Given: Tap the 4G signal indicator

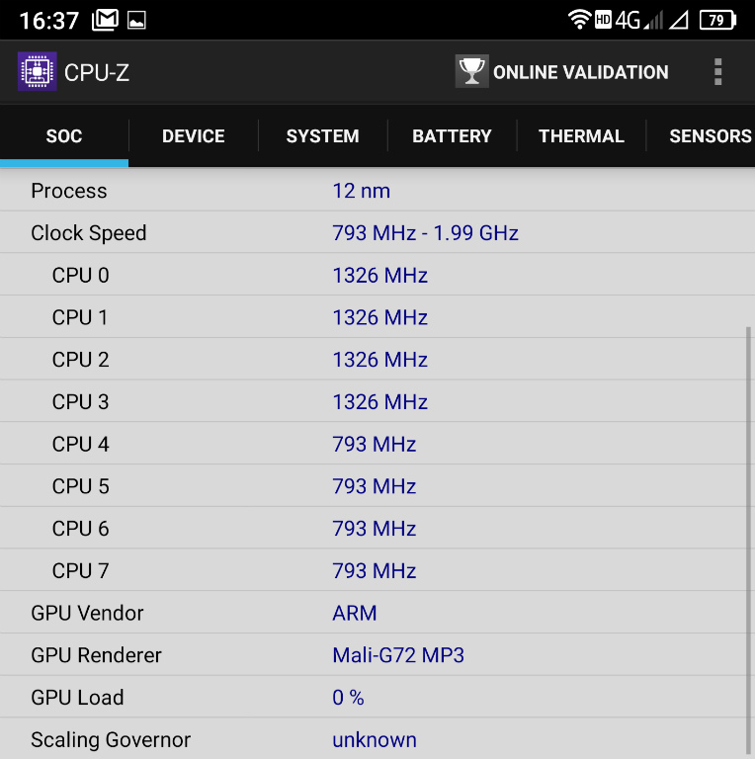Looking at the screenshot, I should pos(628,20).
